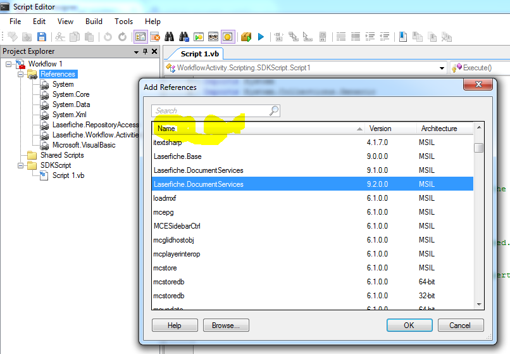Click the Browse... button
Viewport: 510px width, 354px height.
click(x=226, y=326)
